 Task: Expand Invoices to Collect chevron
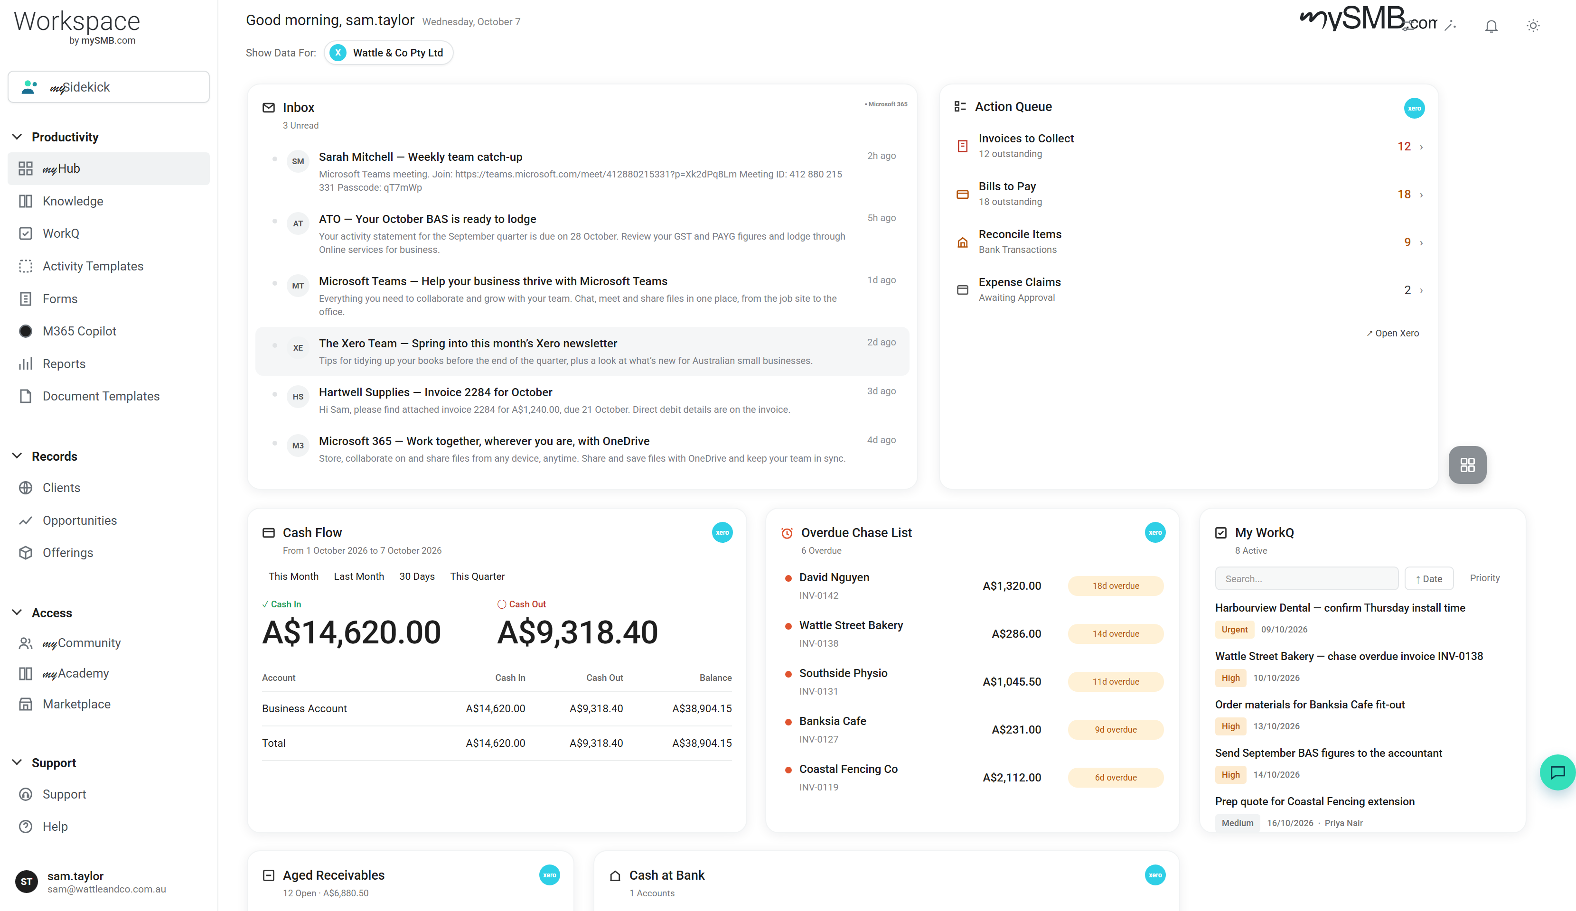coord(1422,147)
